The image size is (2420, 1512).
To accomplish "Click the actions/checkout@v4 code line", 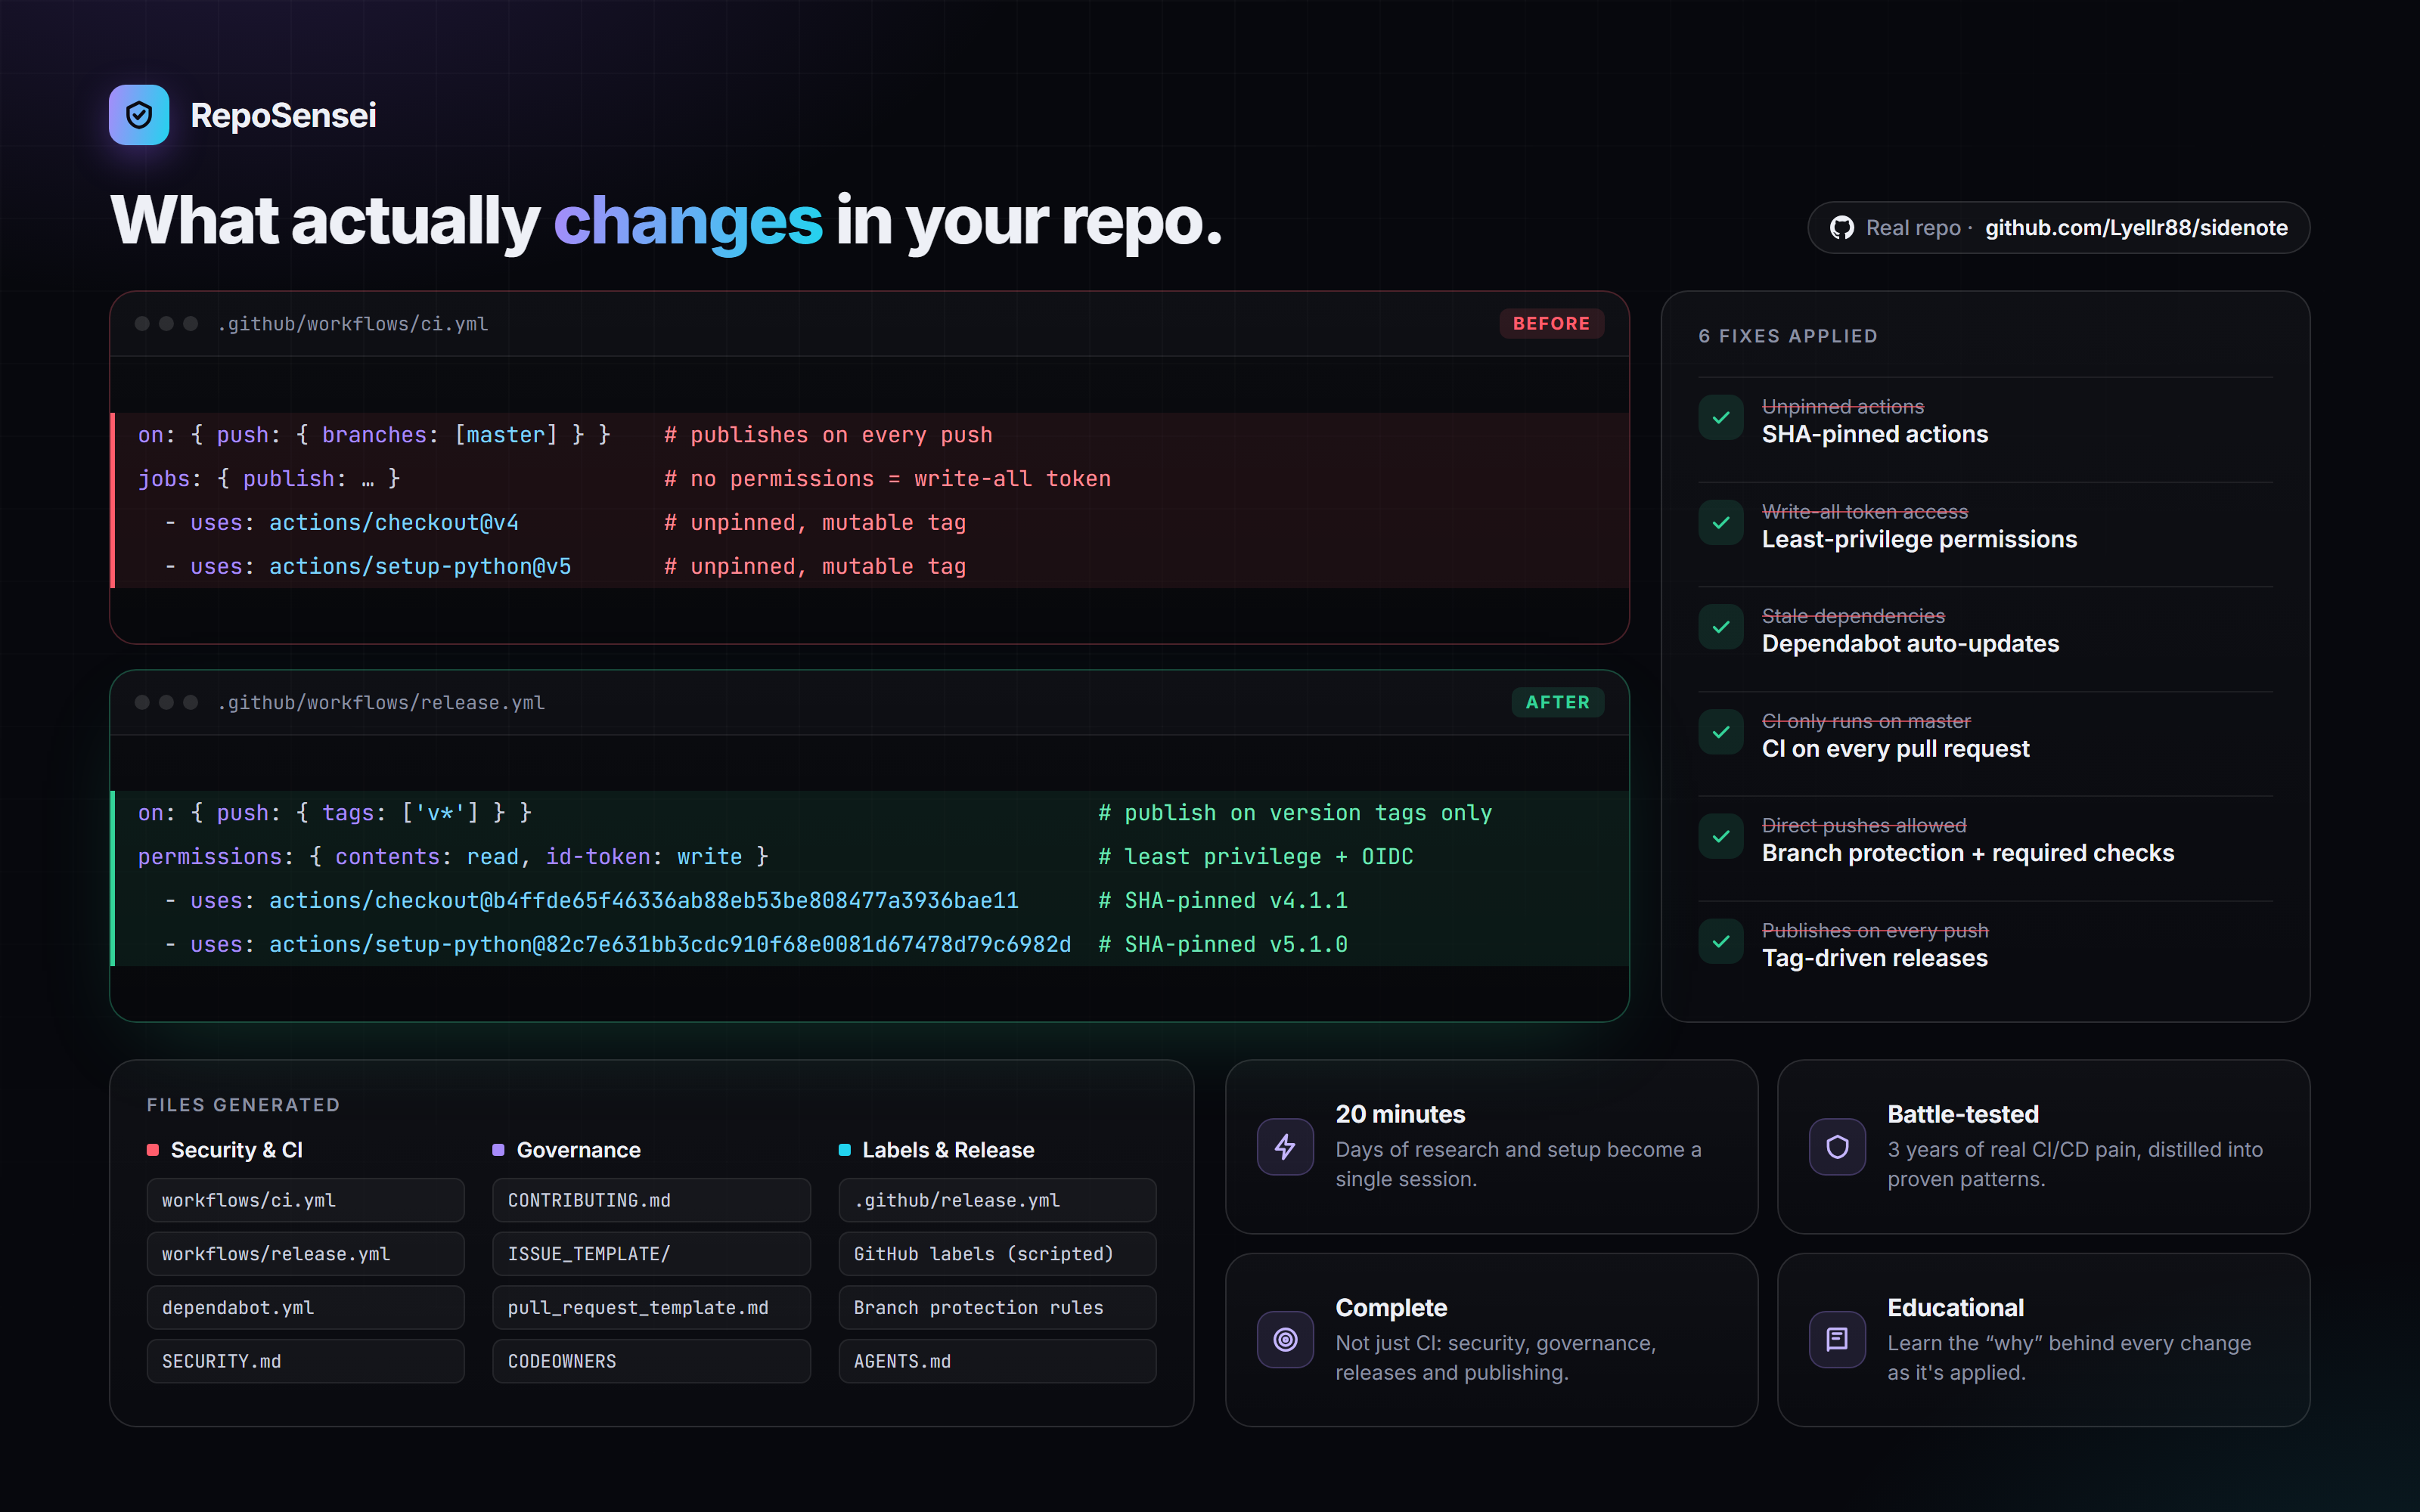I will click(870, 523).
